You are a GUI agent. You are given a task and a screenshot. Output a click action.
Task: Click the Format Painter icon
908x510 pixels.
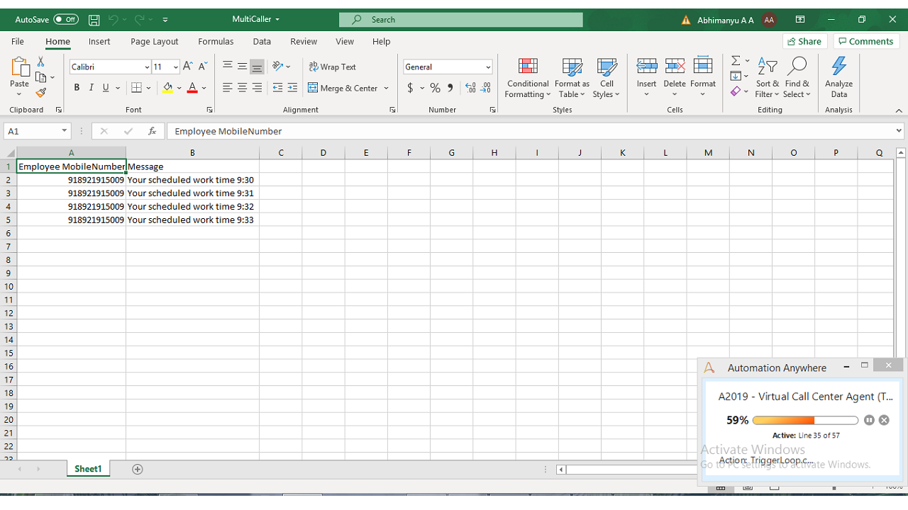pos(40,93)
